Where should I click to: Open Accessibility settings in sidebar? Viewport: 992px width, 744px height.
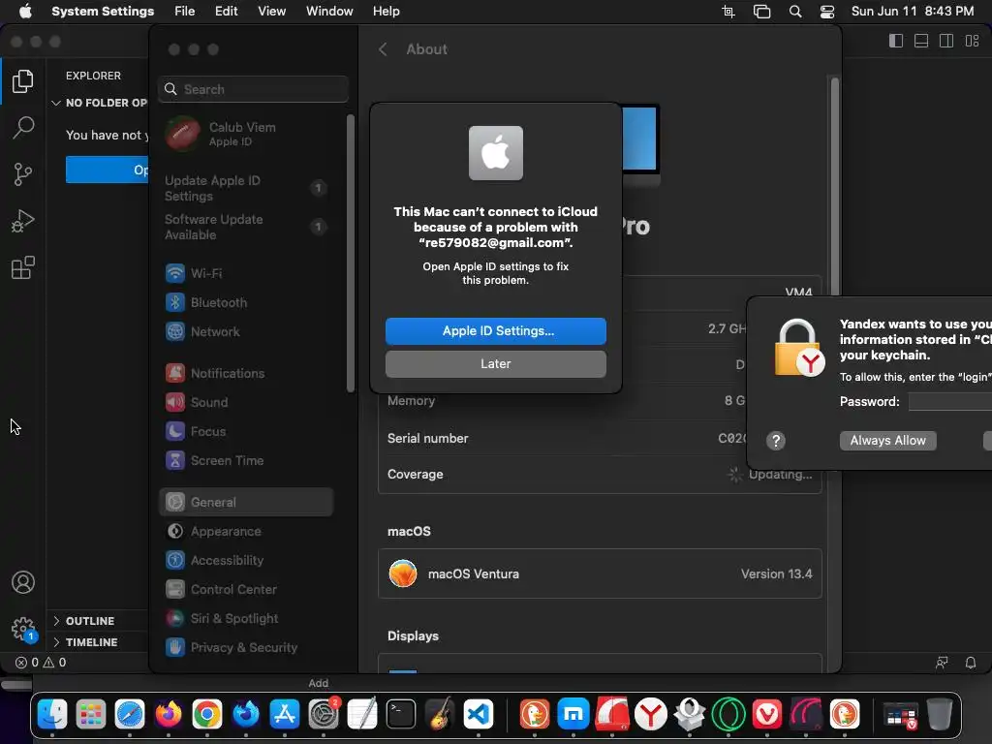247,561
